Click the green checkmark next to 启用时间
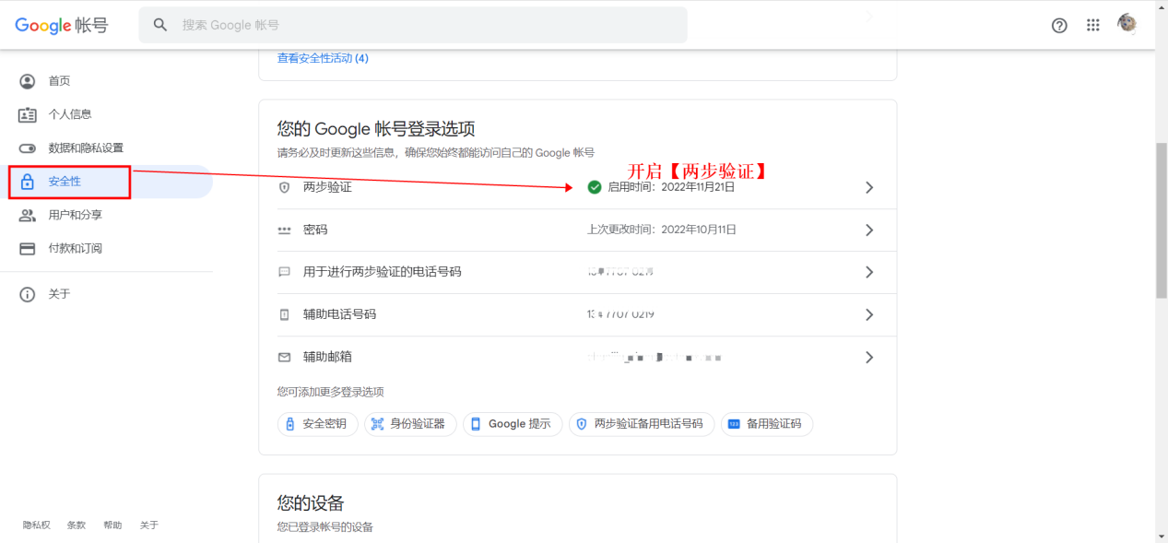The image size is (1168, 543). click(595, 187)
